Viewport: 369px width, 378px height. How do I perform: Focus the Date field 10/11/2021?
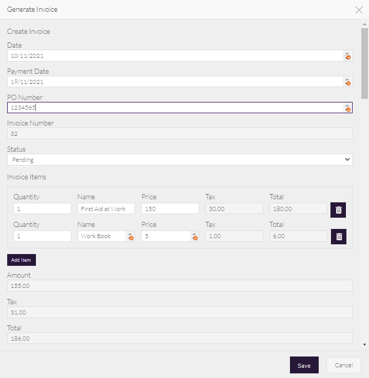180,56
